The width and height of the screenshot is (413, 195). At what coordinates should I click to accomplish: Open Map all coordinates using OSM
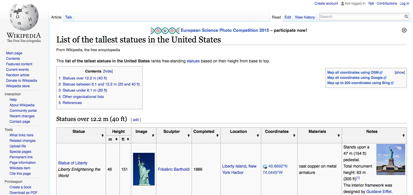tap(353, 73)
